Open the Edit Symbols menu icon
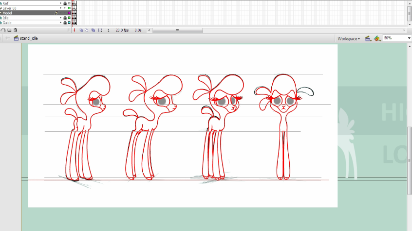Screen dimensions: 412x231 tap(377, 38)
